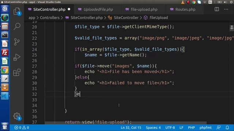Open the Search view in activity bar
The height and width of the screenshot is (131, 234).
(17, 26)
